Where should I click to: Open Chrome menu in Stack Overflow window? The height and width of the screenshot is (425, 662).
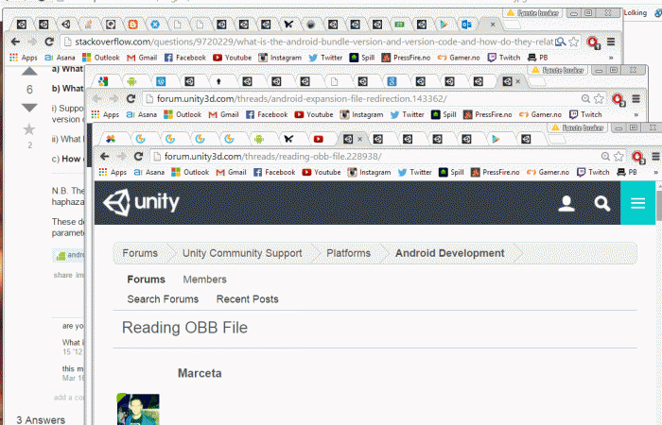pyautogui.click(x=611, y=42)
